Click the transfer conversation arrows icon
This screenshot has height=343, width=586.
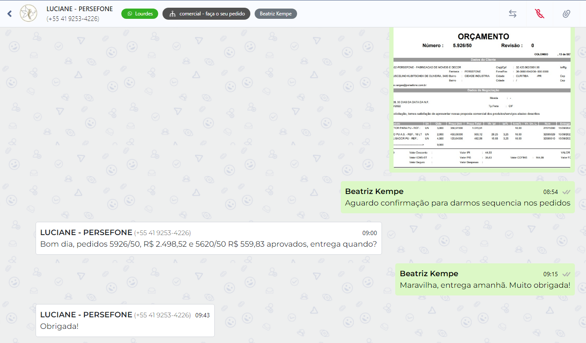(x=512, y=14)
